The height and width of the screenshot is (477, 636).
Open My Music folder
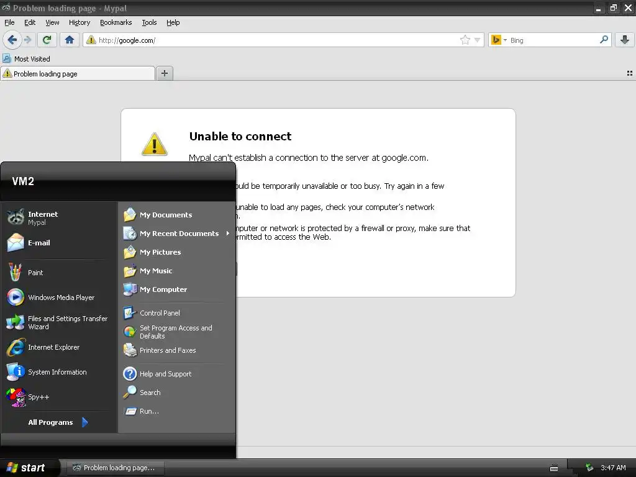pos(177,271)
